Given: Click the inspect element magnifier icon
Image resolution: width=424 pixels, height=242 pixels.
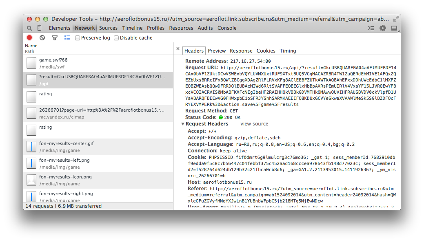Looking at the screenshot, I should pos(29,28).
